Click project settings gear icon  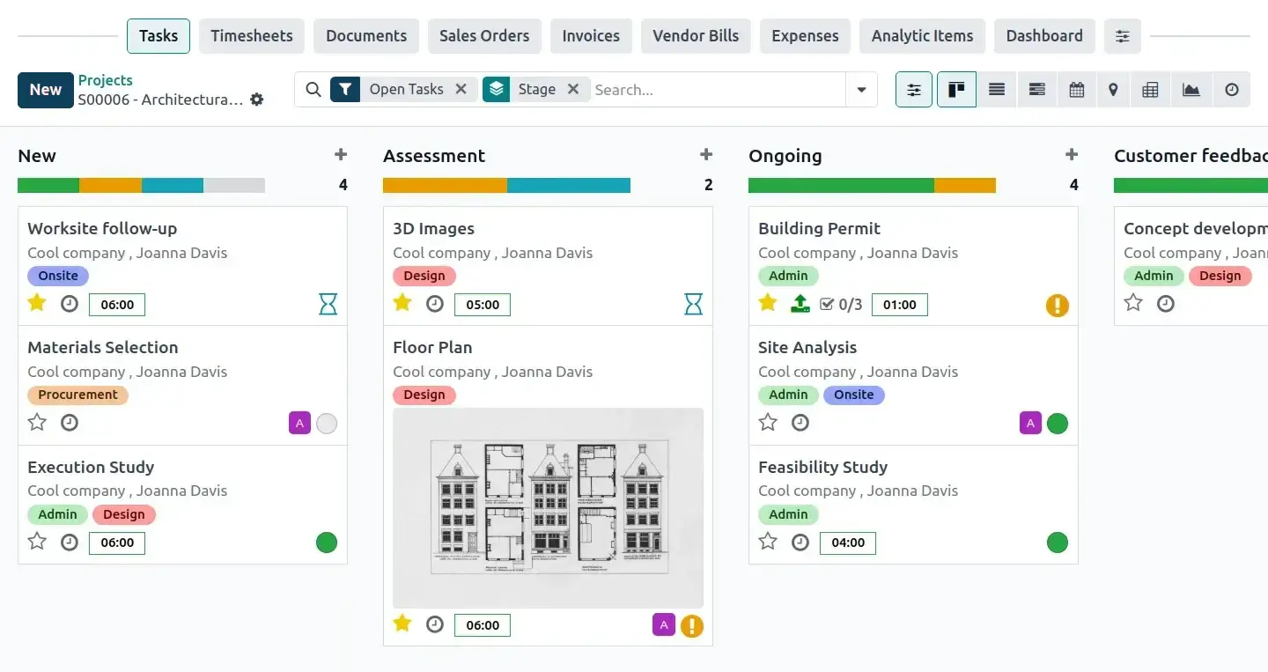click(x=257, y=100)
